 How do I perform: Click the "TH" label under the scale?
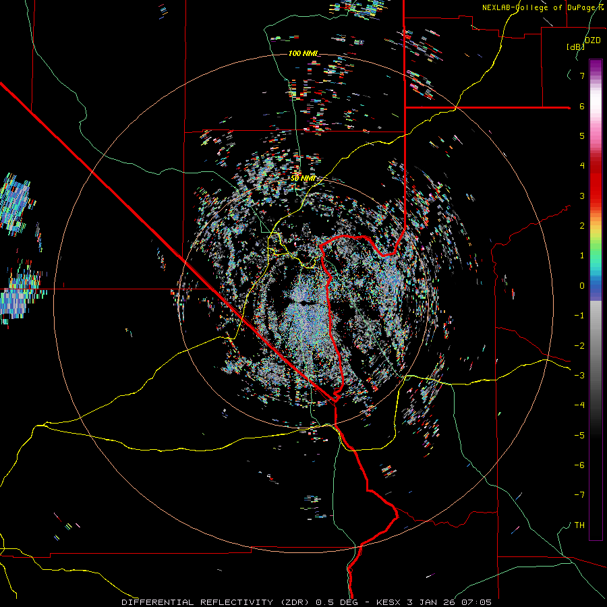pos(579,525)
